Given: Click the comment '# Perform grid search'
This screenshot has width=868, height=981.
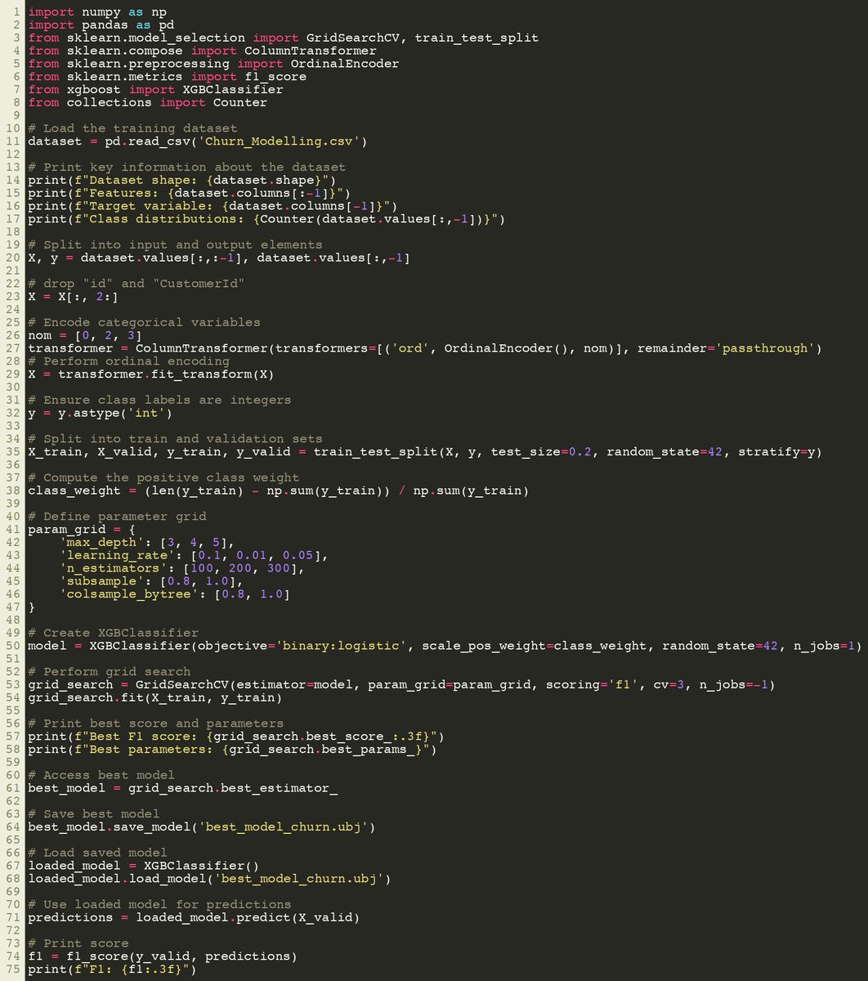Looking at the screenshot, I should [x=110, y=672].
